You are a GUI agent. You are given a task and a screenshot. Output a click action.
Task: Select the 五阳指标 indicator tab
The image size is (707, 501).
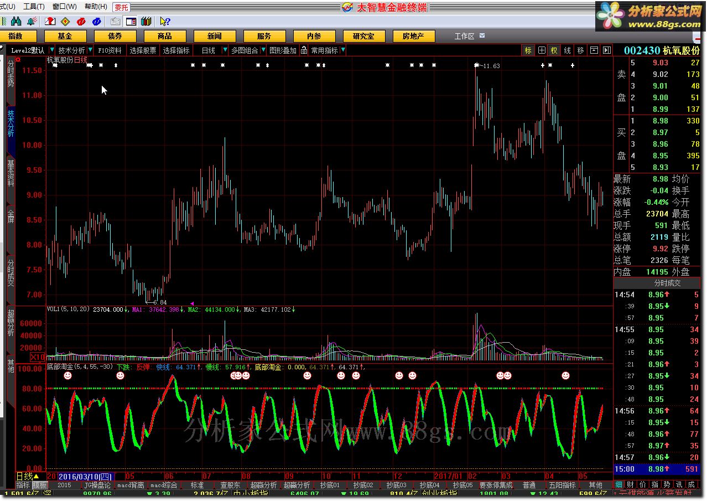[563, 485]
